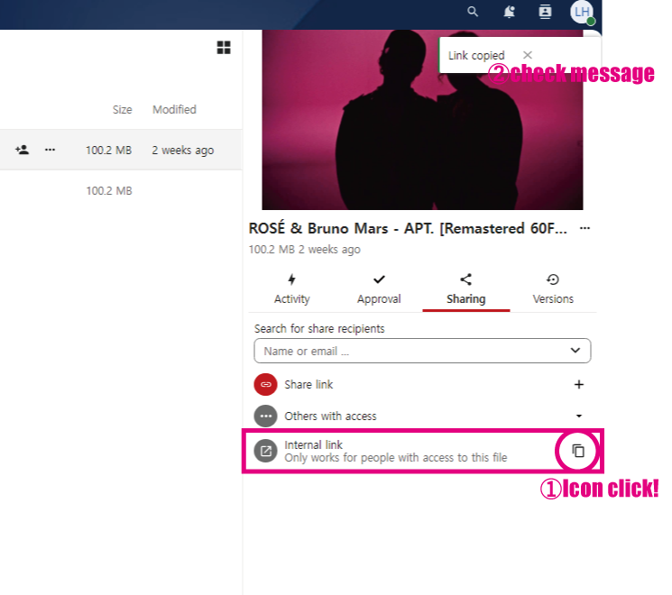Open the Versions tab
The image size is (672, 595).
pos(553,289)
